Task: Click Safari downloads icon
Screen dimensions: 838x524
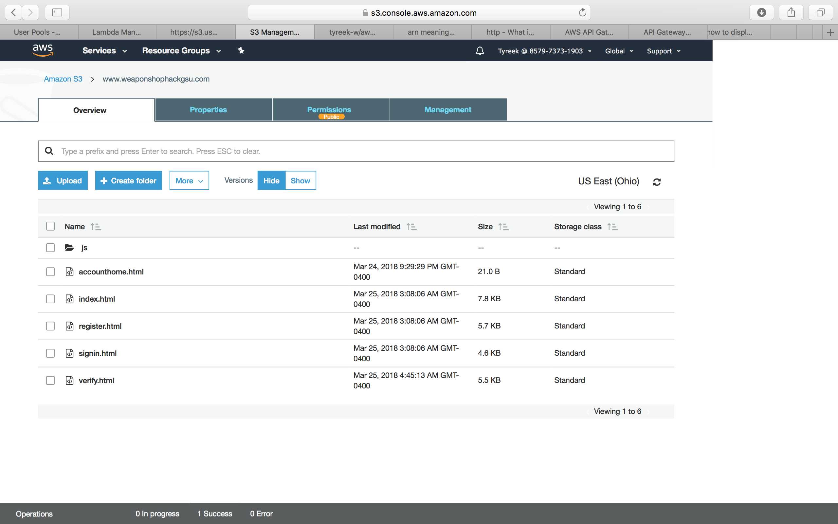Action: pyautogui.click(x=761, y=13)
